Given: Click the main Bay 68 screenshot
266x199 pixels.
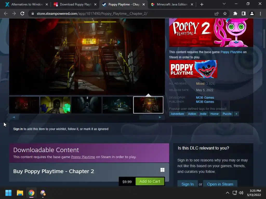Looking at the screenshot, I should 87,57.
